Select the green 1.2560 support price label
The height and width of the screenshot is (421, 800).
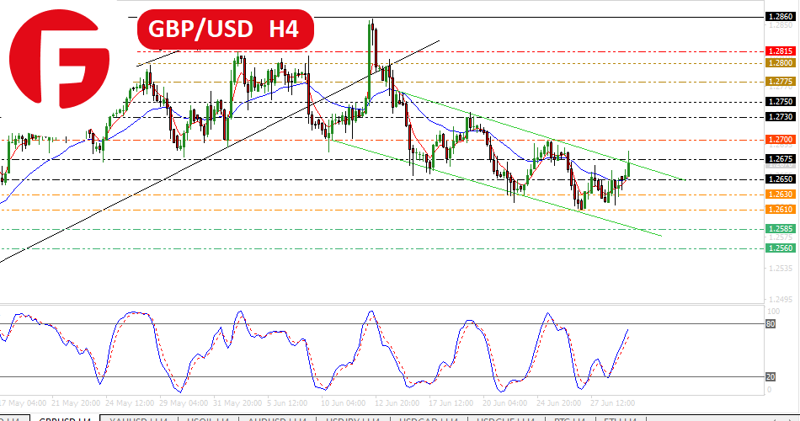point(780,248)
